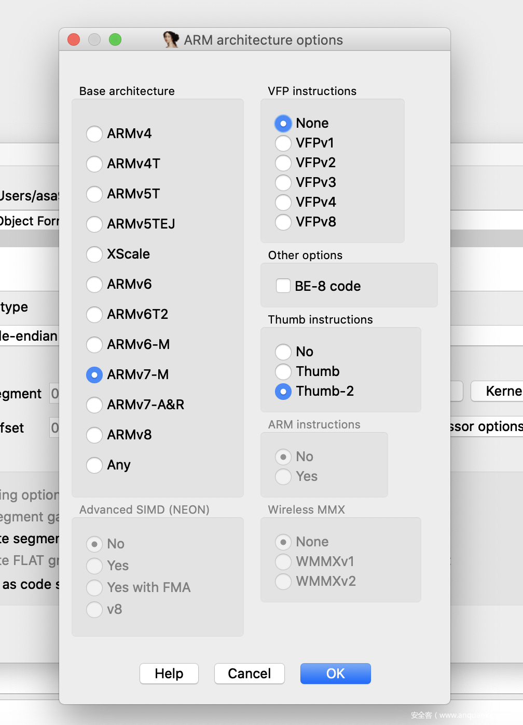Viewport: 523px width, 725px height.
Task: Select ARMv6-M base architecture
Action: tap(94, 345)
